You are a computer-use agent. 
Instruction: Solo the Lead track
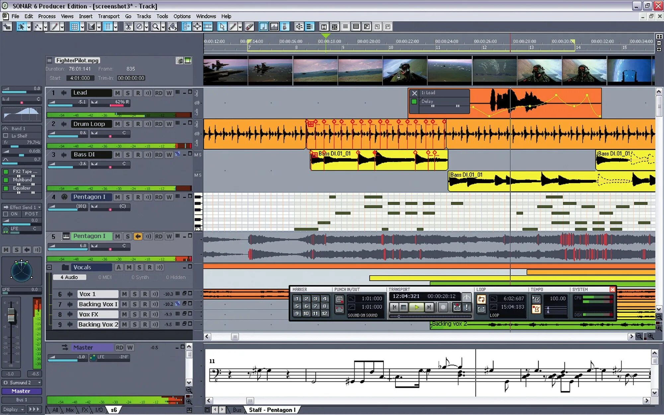click(128, 93)
